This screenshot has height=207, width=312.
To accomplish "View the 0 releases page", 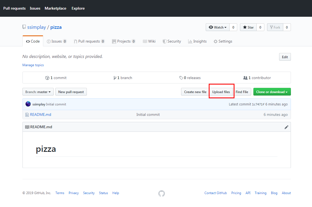I will [x=190, y=78].
